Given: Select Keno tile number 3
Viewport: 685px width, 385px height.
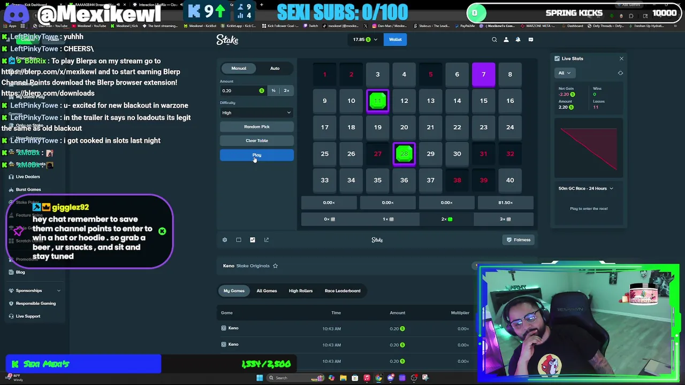Looking at the screenshot, I should (377, 74).
